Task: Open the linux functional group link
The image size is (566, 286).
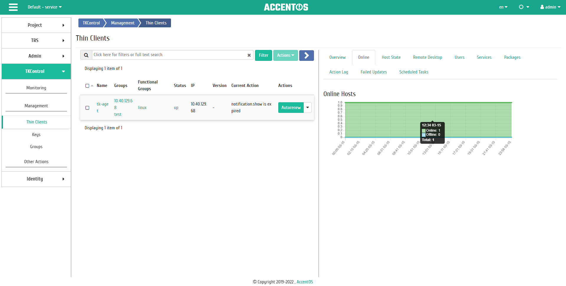Action: [x=142, y=108]
